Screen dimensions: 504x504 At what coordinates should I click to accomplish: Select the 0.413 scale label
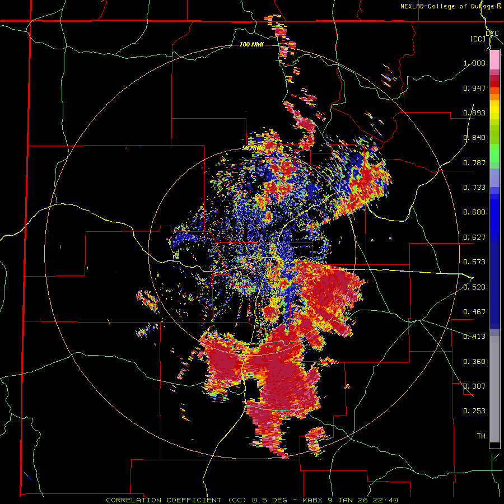[474, 337]
